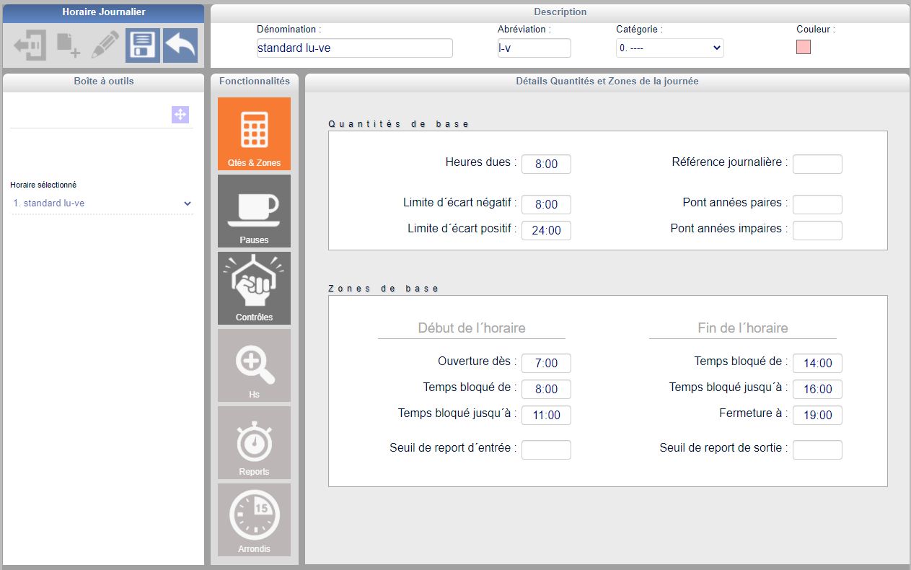
Task: Click the Heures dues time field
Action: [547, 164]
